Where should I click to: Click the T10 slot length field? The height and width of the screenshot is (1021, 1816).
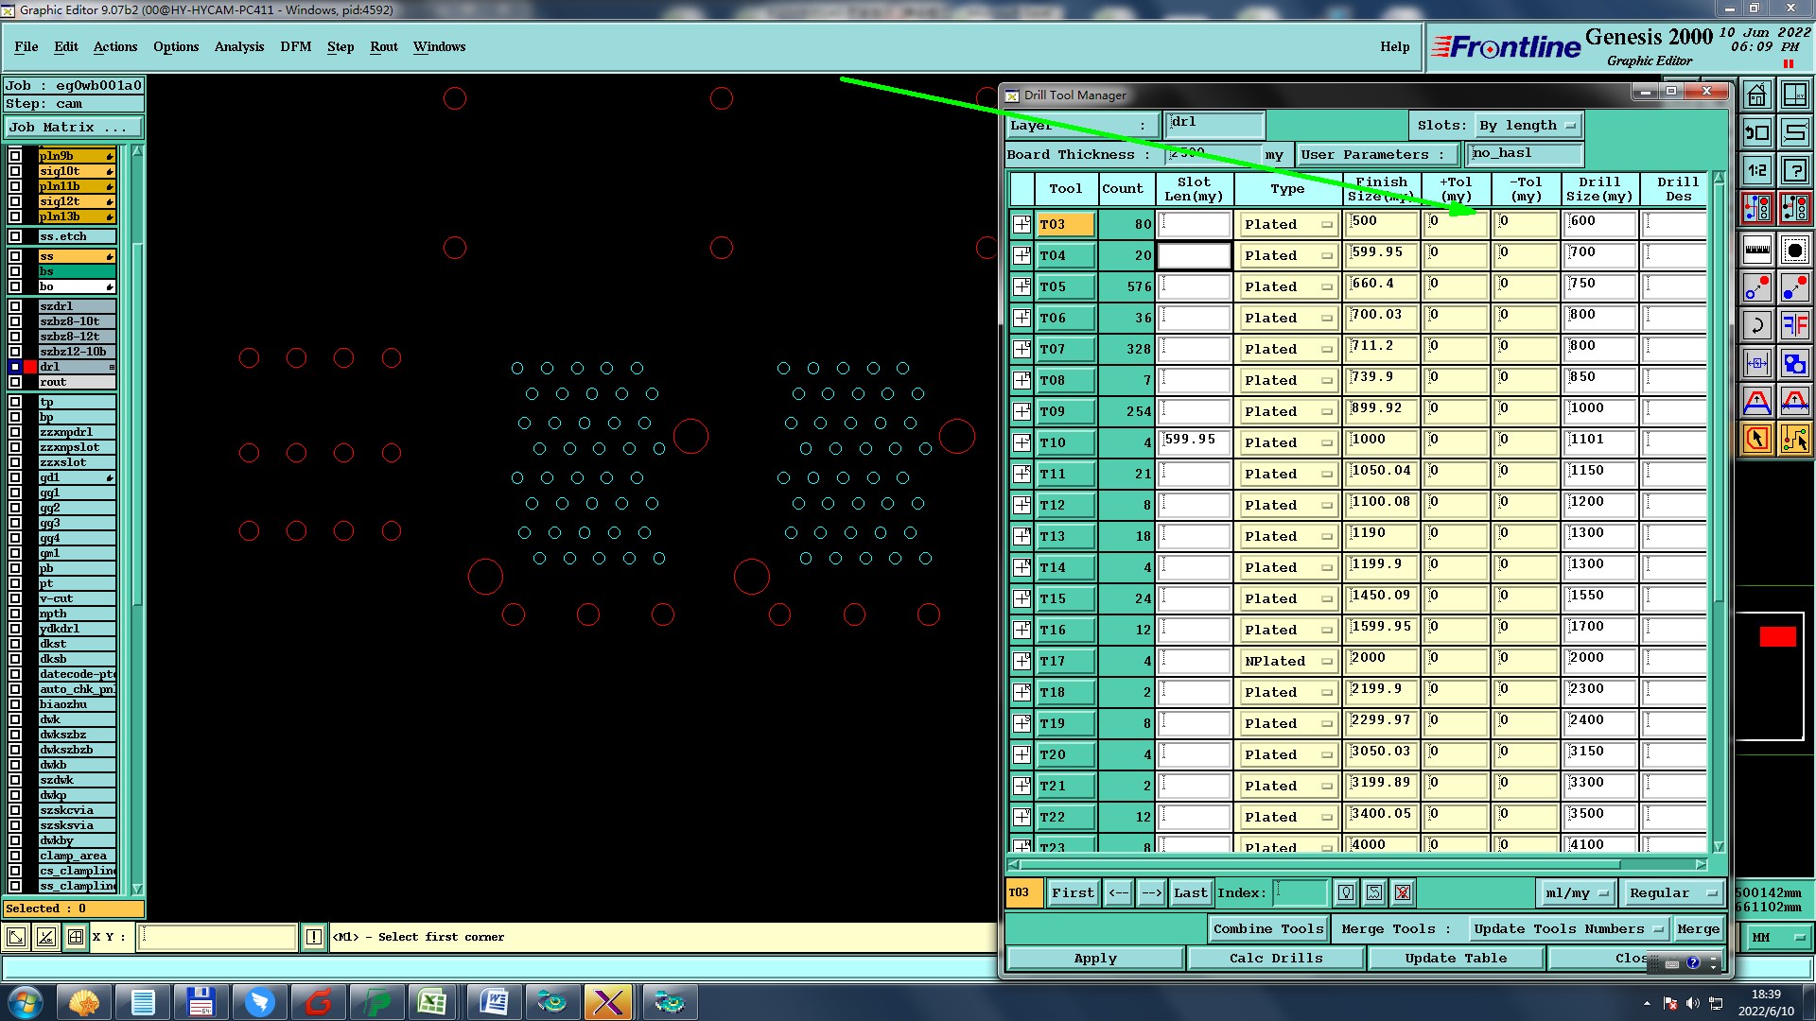point(1194,441)
